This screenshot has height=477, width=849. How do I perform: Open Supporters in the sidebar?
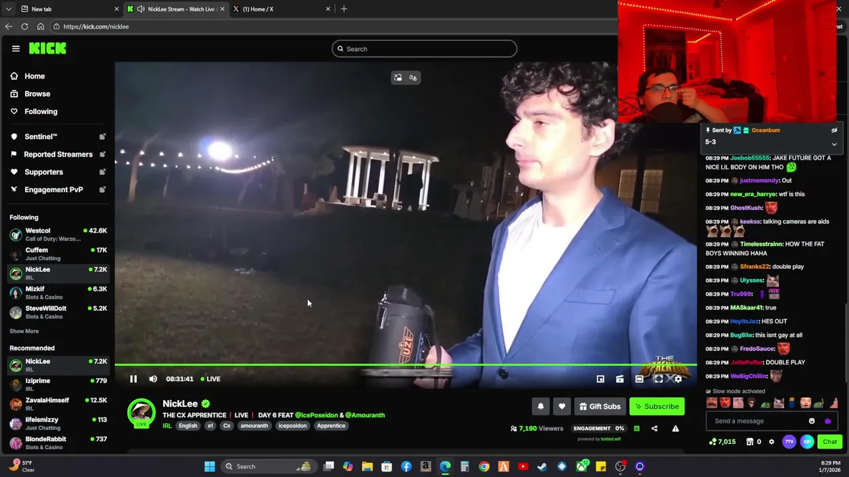coord(43,172)
